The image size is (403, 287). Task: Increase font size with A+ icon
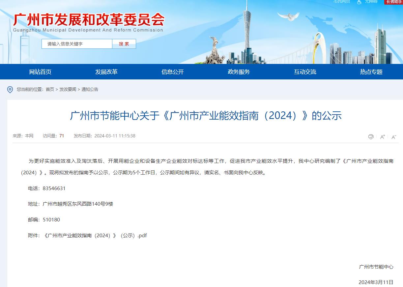tap(382, 137)
